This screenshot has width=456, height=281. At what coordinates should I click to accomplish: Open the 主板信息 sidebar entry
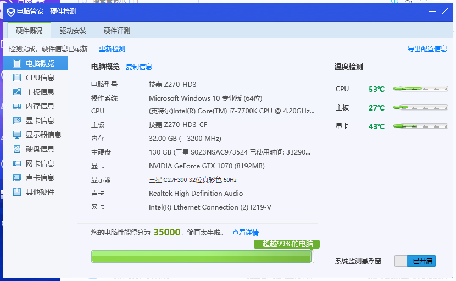click(x=36, y=92)
